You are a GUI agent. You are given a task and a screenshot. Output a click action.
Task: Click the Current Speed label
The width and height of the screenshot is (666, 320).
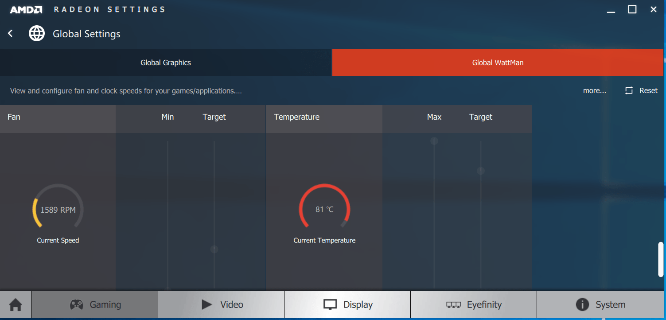58,240
